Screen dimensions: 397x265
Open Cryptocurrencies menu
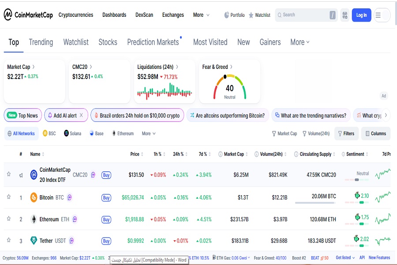tap(76, 15)
